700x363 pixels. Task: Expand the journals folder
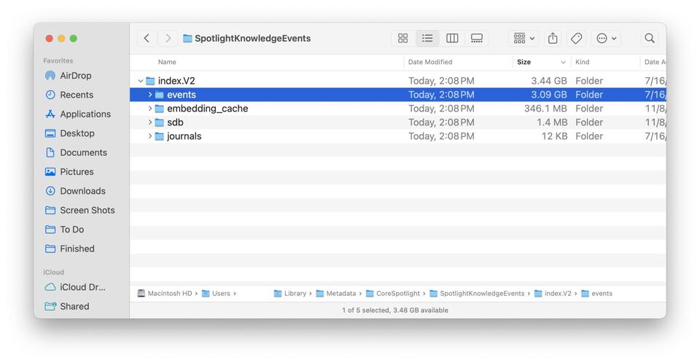tap(150, 136)
